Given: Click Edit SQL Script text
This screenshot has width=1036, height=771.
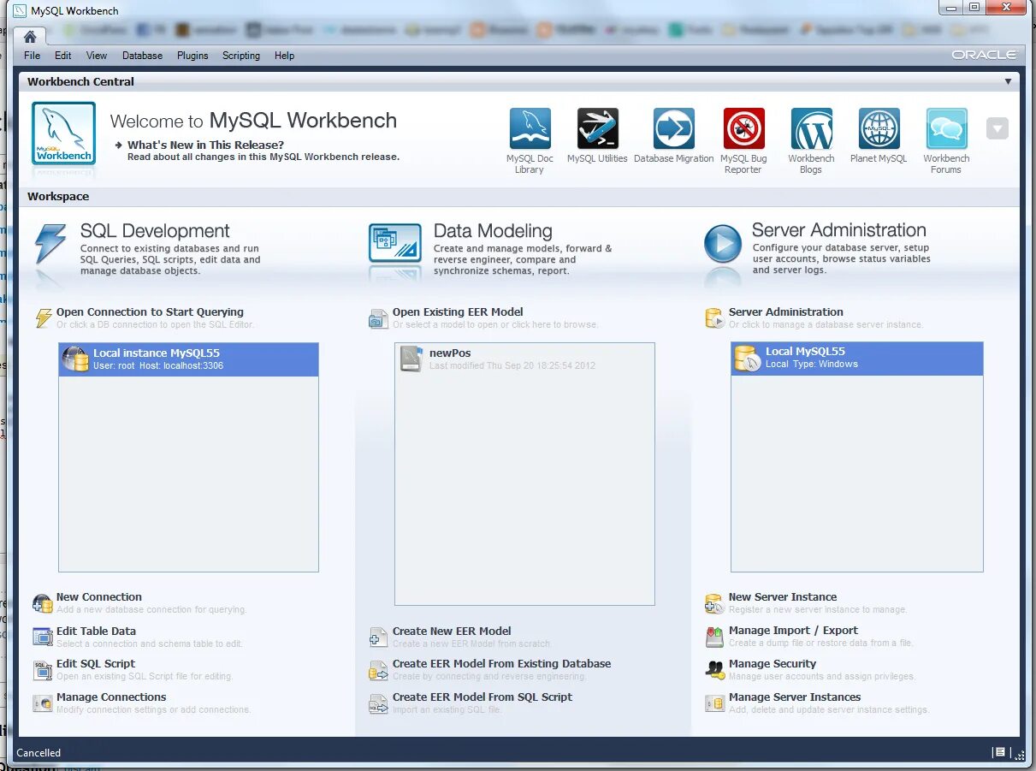Looking at the screenshot, I should click(x=96, y=664).
